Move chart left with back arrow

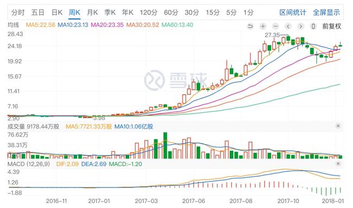tap(288, 27)
